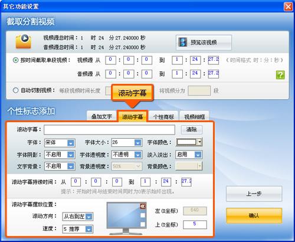Switch to the 视频相框 tab

(x=194, y=117)
